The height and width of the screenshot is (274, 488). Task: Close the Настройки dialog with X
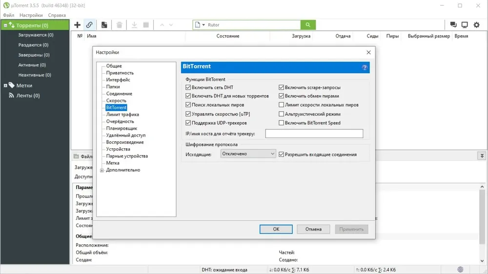pyautogui.click(x=368, y=52)
